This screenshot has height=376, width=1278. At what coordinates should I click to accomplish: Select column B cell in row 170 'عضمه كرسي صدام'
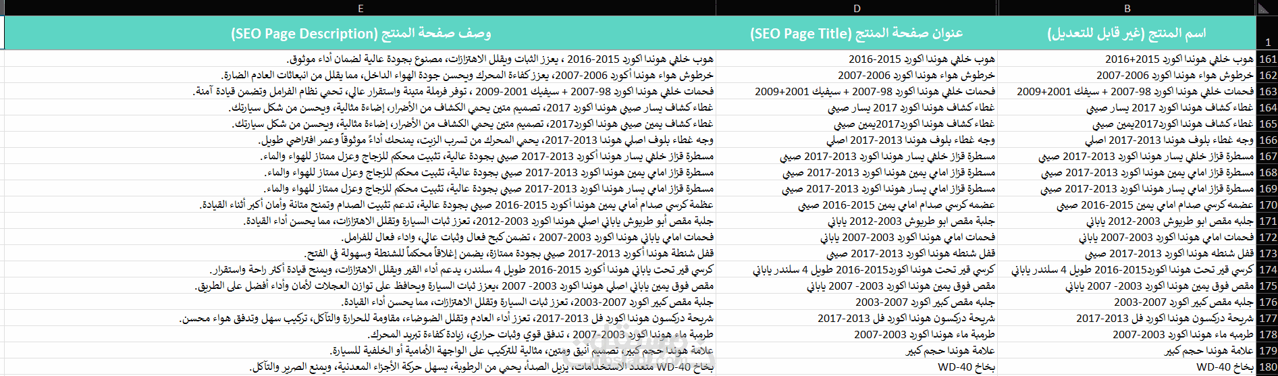(x=1127, y=205)
